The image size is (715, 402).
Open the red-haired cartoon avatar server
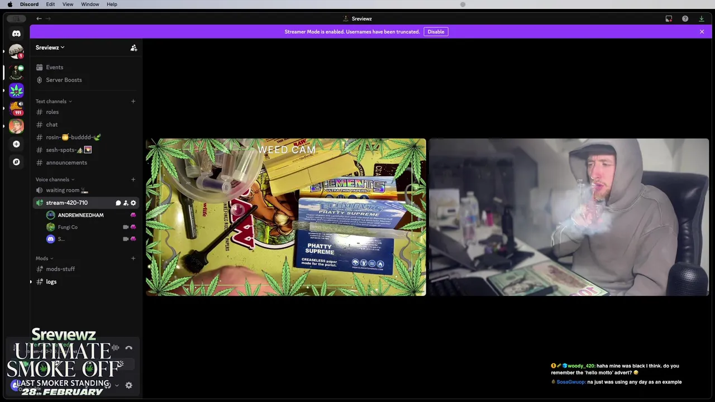(x=16, y=126)
